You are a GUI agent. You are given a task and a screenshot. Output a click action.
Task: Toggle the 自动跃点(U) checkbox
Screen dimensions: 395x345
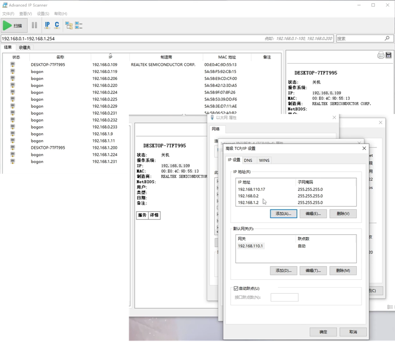pos(236,289)
